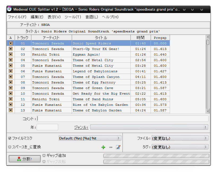Viewport: 217px width, 172px height.
Task: Click duration 05:05 cell
Action: (x=141, y=99)
